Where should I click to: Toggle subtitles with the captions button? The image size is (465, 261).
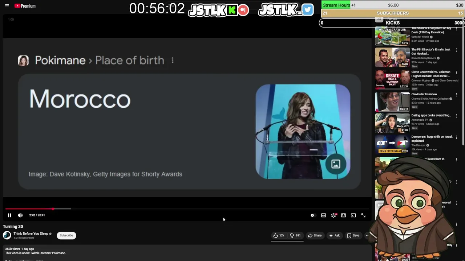click(x=323, y=215)
